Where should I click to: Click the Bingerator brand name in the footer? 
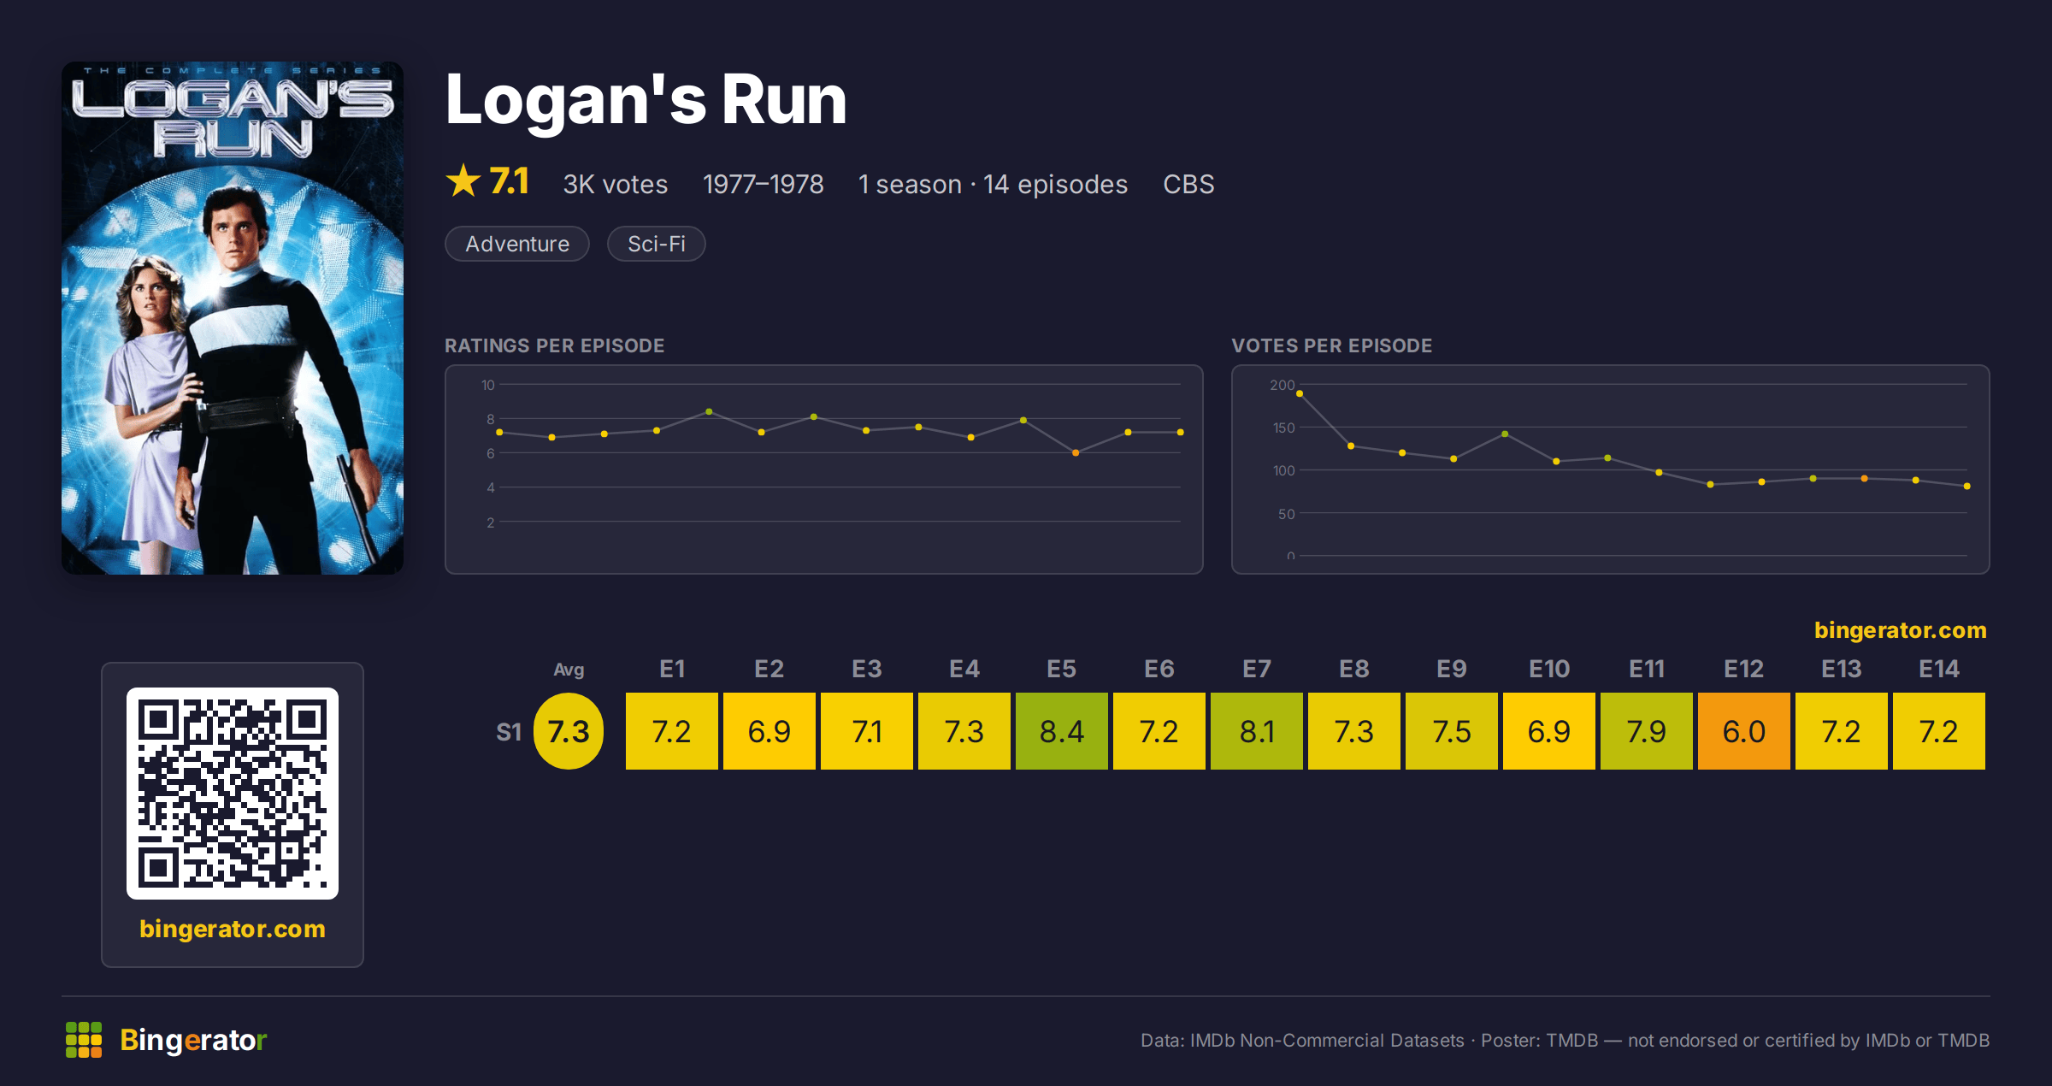coord(193,1040)
